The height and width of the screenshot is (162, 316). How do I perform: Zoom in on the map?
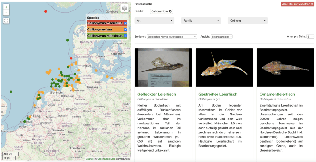point(6,7)
